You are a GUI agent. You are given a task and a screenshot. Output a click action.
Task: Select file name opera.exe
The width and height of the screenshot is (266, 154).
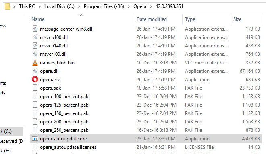pyautogui.click(x=50, y=80)
